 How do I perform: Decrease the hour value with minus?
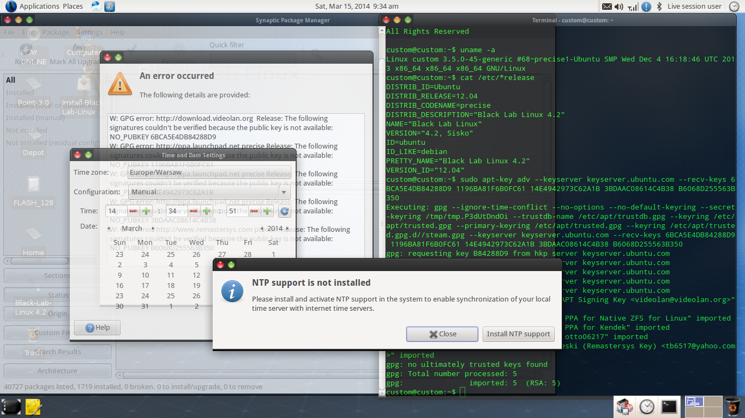tap(133, 211)
